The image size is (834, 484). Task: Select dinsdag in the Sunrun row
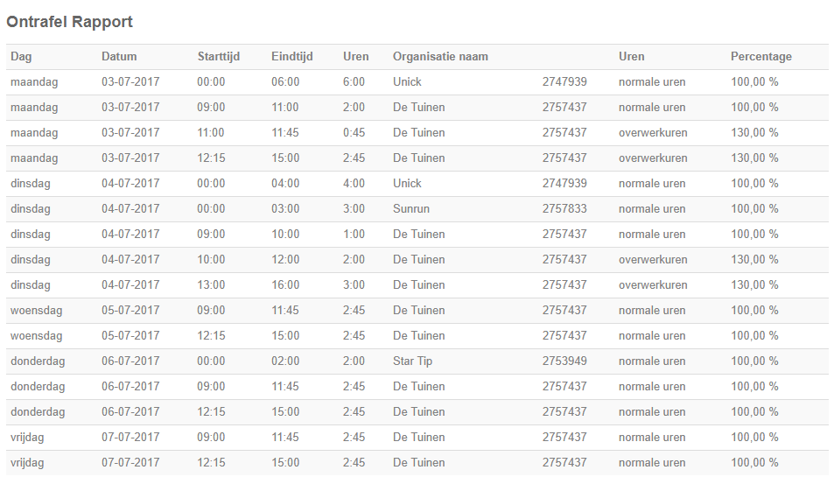31,209
